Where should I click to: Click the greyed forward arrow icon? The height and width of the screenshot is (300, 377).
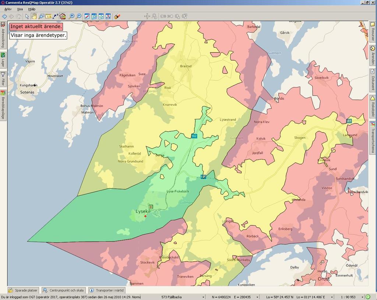click(11, 16)
